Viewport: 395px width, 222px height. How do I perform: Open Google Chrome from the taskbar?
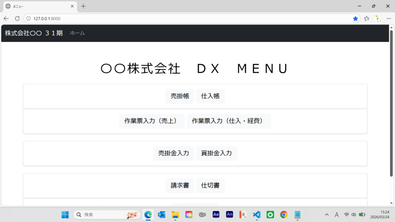tap(284, 215)
